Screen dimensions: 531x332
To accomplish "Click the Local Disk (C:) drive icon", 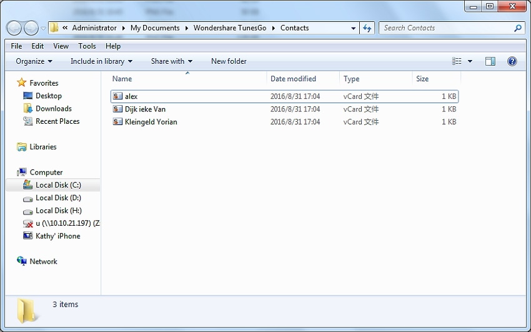I will coord(27,184).
